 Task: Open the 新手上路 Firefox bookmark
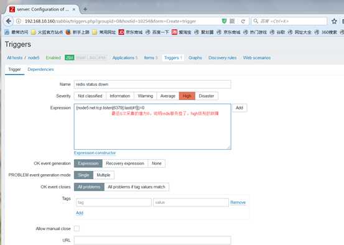point(77,32)
